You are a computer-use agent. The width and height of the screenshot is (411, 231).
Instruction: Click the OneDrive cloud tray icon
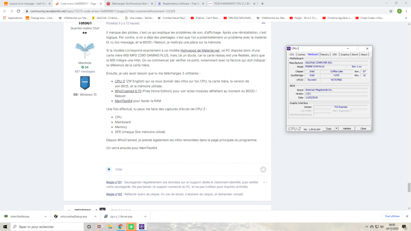click(x=372, y=226)
